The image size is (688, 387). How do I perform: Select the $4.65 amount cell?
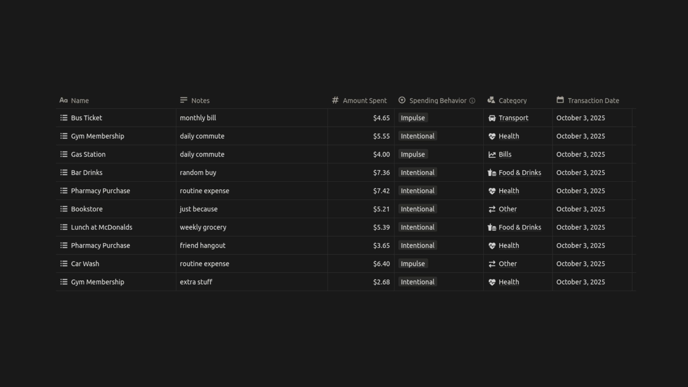[x=361, y=118]
